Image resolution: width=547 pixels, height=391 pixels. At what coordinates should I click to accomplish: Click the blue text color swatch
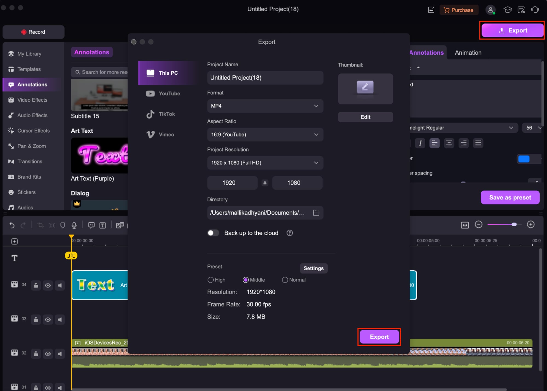coord(524,159)
